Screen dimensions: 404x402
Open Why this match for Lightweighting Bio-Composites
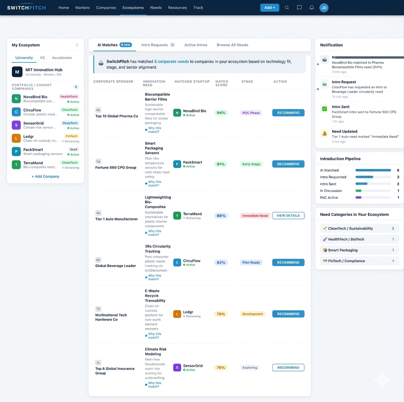click(x=154, y=233)
